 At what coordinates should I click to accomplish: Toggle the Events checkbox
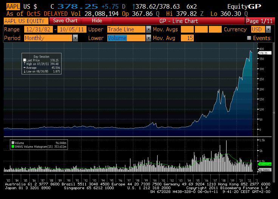[249, 38]
